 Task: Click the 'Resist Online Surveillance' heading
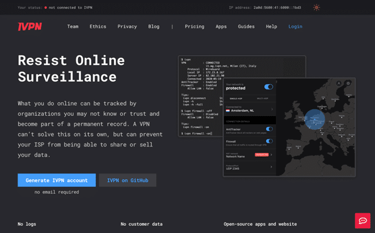point(72,68)
